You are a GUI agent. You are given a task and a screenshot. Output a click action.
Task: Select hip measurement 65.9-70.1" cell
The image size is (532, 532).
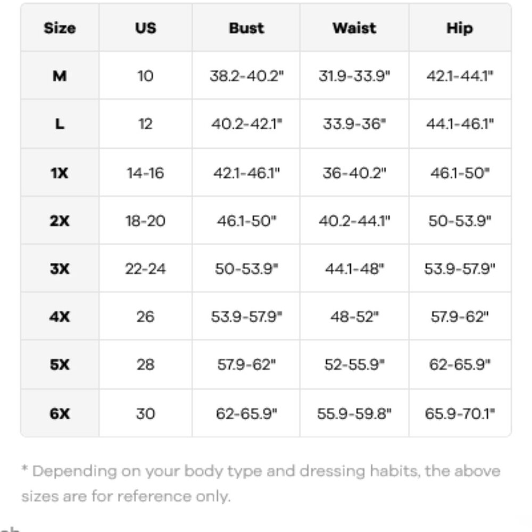[x=460, y=413]
